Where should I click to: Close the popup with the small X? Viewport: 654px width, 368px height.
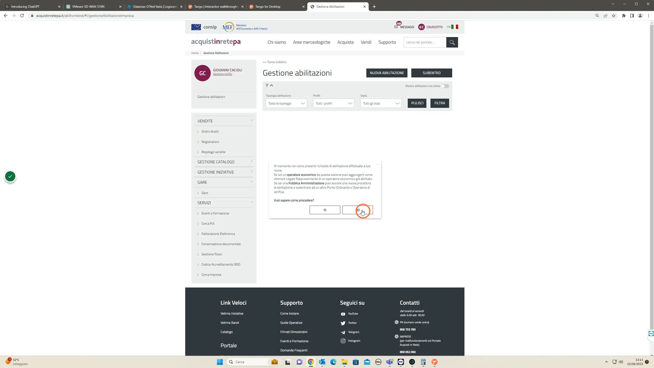click(x=377, y=164)
